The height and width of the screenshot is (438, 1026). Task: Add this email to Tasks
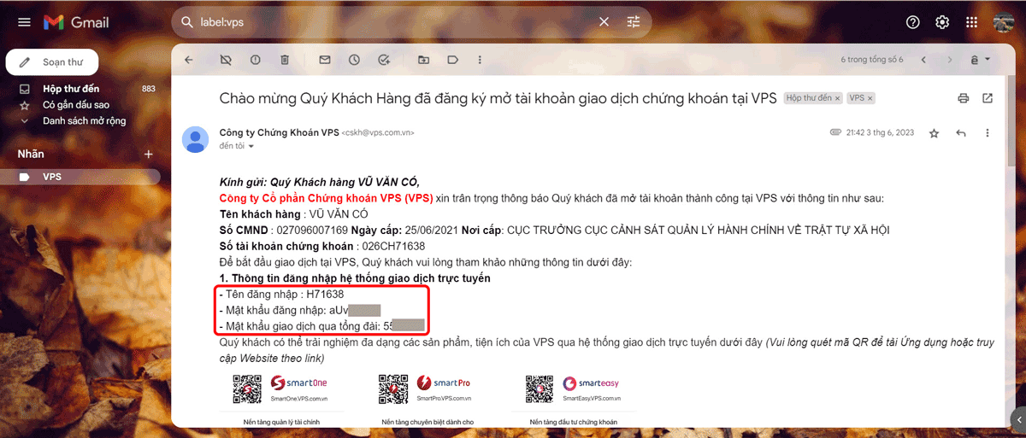point(384,60)
